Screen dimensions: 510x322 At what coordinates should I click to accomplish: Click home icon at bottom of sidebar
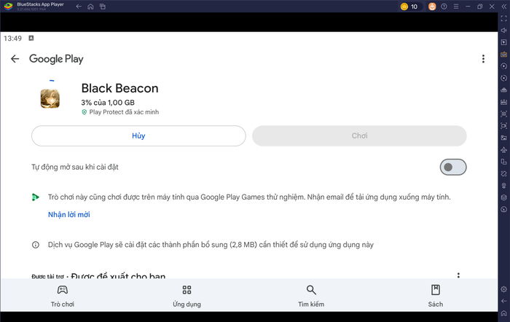[504, 313]
